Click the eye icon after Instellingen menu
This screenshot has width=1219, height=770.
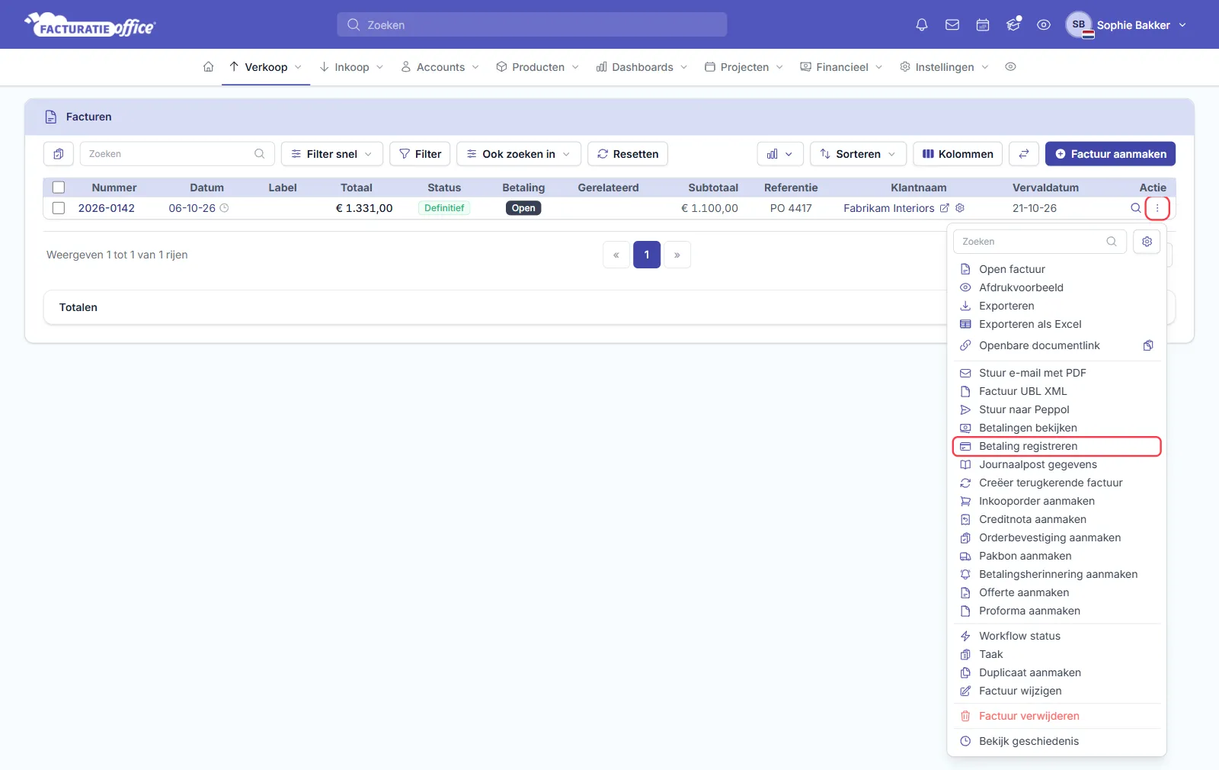point(1010,67)
